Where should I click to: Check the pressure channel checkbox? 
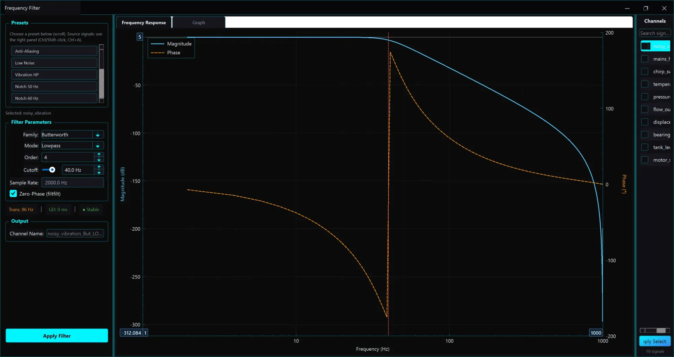tap(645, 97)
